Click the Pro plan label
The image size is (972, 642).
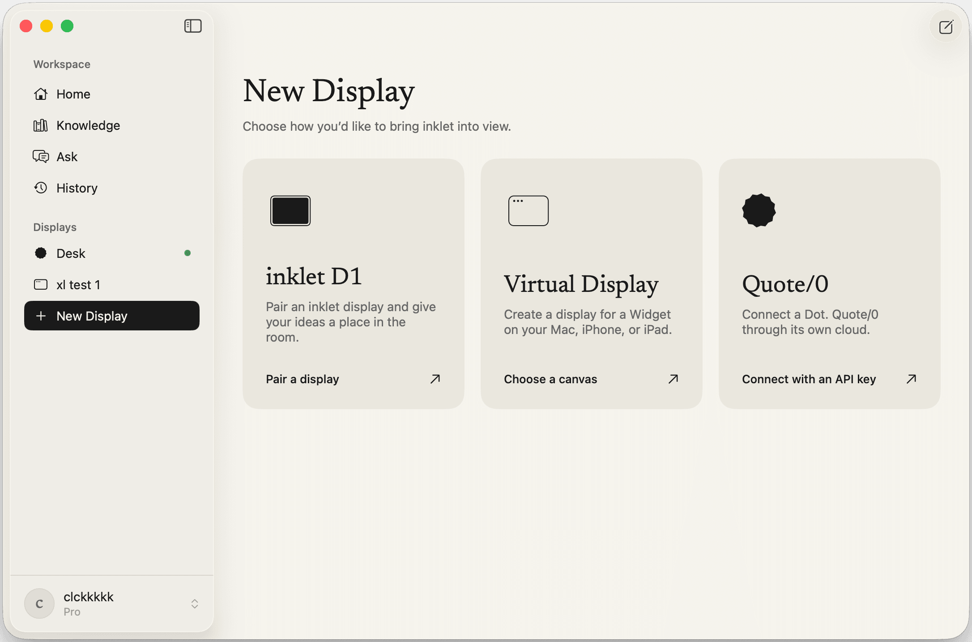click(x=72, y=612)
